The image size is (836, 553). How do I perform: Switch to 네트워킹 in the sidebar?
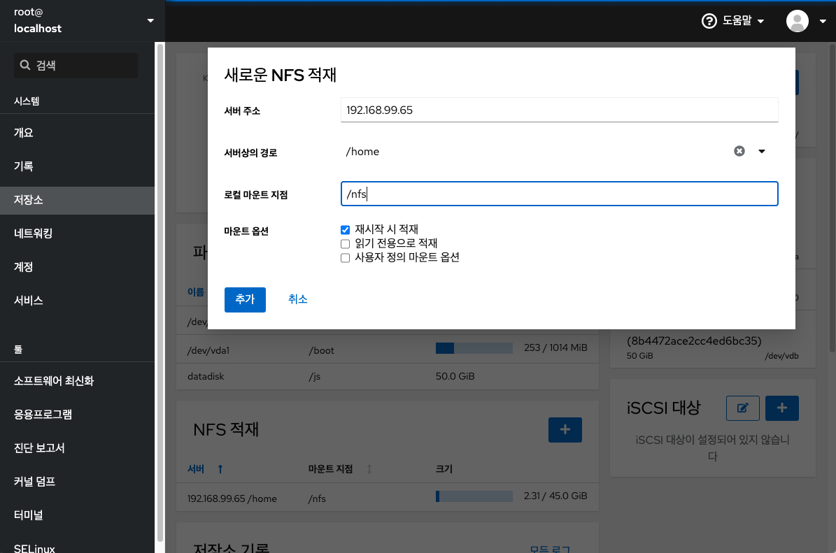(36, 233)
